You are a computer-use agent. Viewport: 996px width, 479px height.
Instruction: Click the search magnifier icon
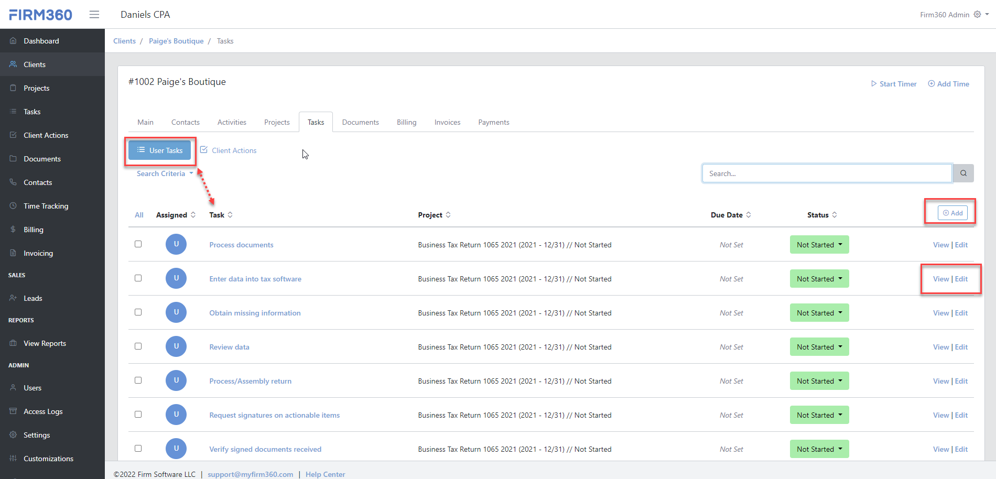(963, 173)
